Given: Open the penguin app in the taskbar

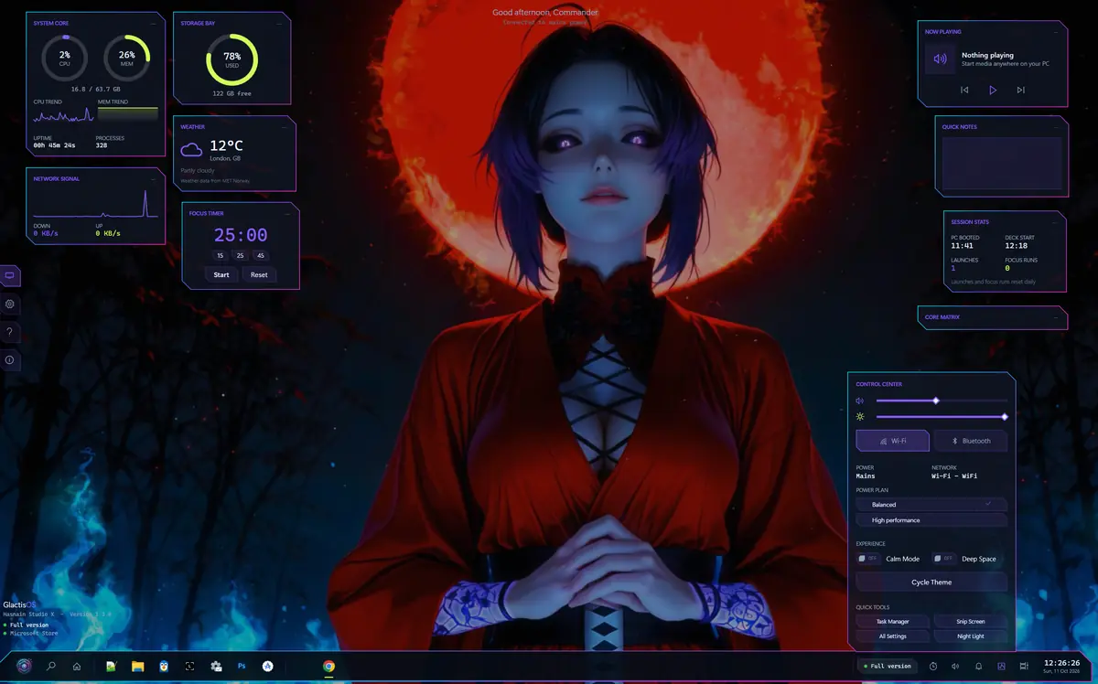Looking at the screenshot, I should point(164,666).
